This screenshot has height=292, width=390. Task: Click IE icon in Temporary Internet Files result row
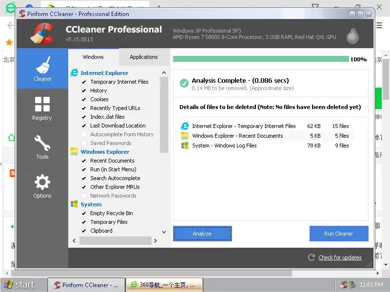point(185,126)
